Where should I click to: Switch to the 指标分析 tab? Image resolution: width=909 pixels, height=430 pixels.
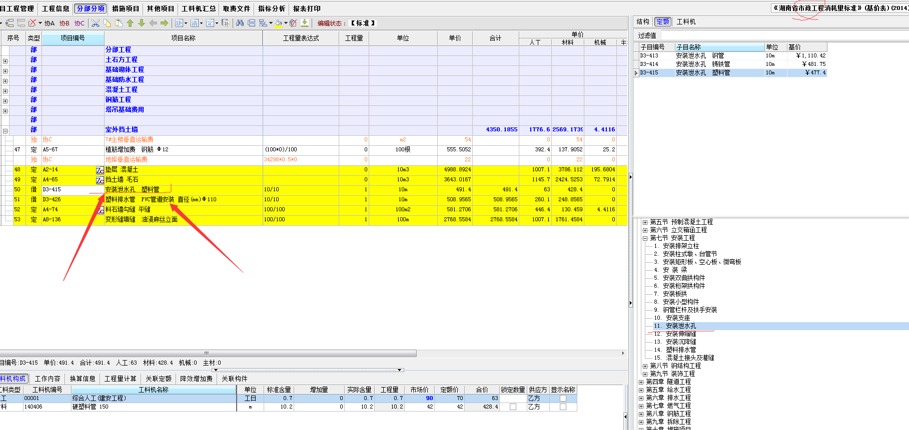(x=272, y=8)
